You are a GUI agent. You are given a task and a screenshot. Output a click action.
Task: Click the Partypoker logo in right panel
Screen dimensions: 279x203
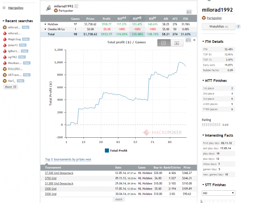tap(204, 18)
